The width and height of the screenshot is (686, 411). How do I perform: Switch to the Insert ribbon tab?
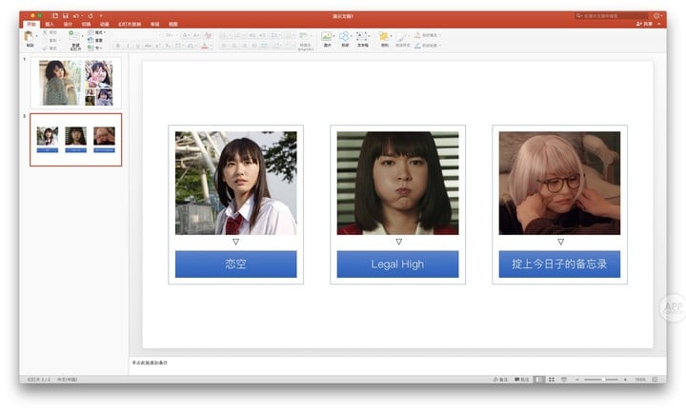(50, 24)
